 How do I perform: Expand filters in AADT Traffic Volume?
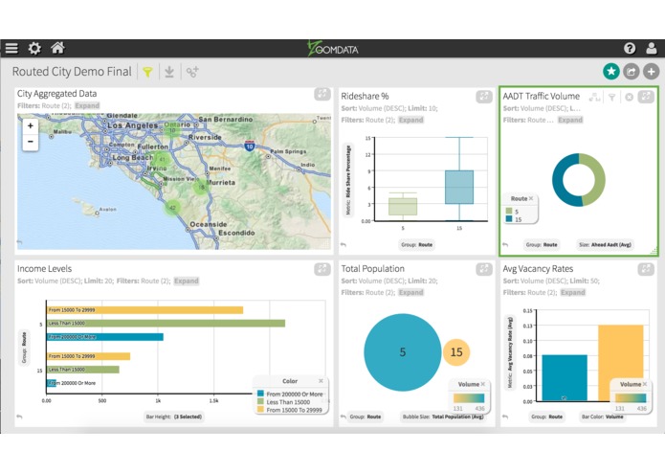(570, 120)
